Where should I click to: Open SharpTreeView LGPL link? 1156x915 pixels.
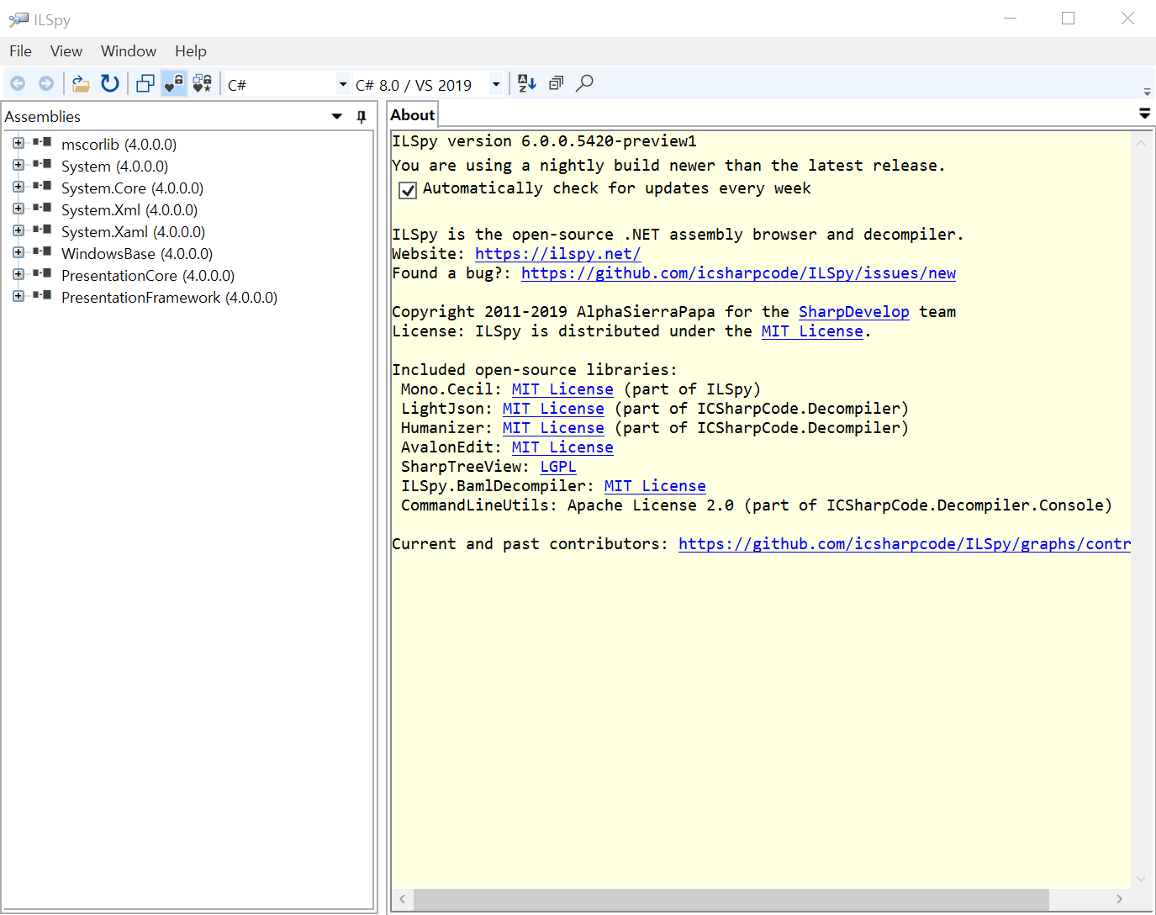coord(557,467)
